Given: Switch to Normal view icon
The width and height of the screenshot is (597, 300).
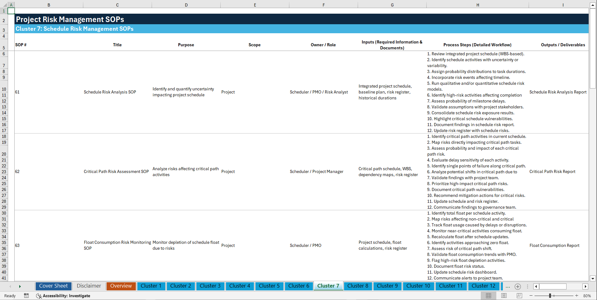Looking at the screenshot, I should [488, 296].
